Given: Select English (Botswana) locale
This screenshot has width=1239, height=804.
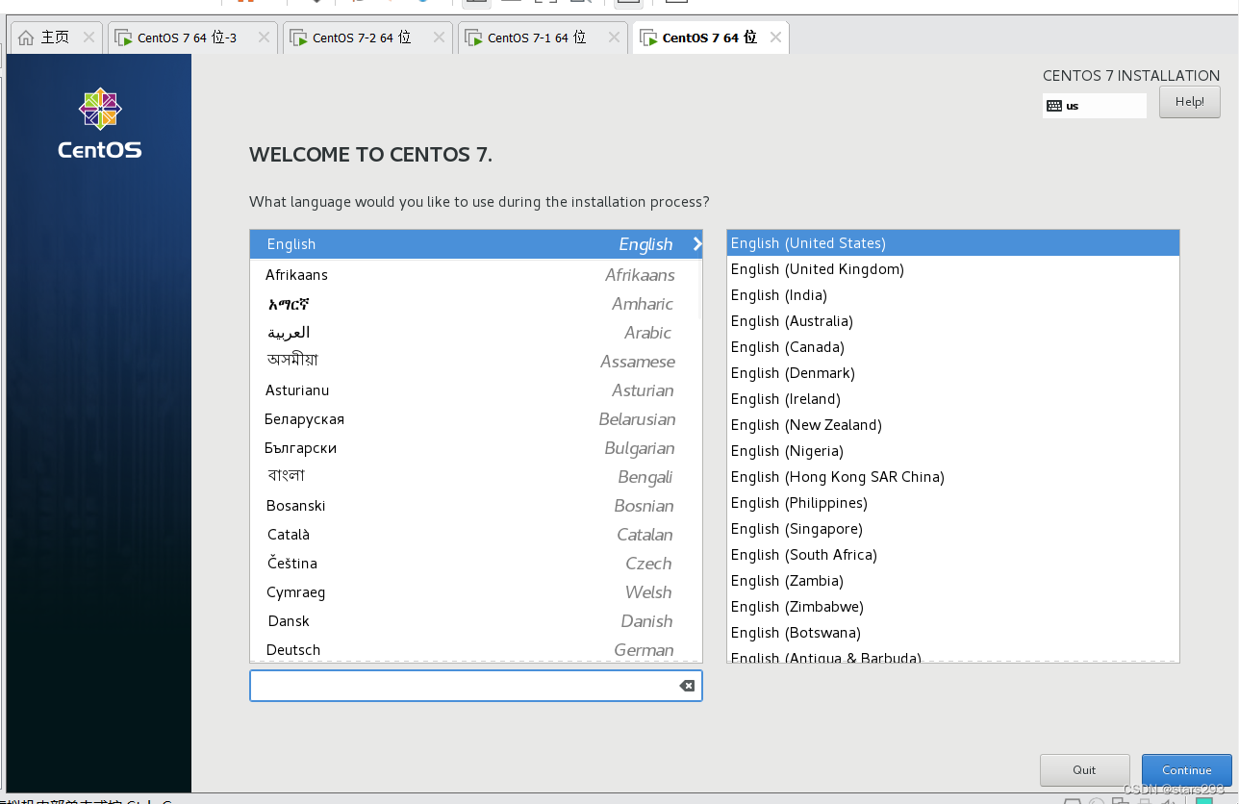Looking at the screenshot, I should [x=952, y=633].
